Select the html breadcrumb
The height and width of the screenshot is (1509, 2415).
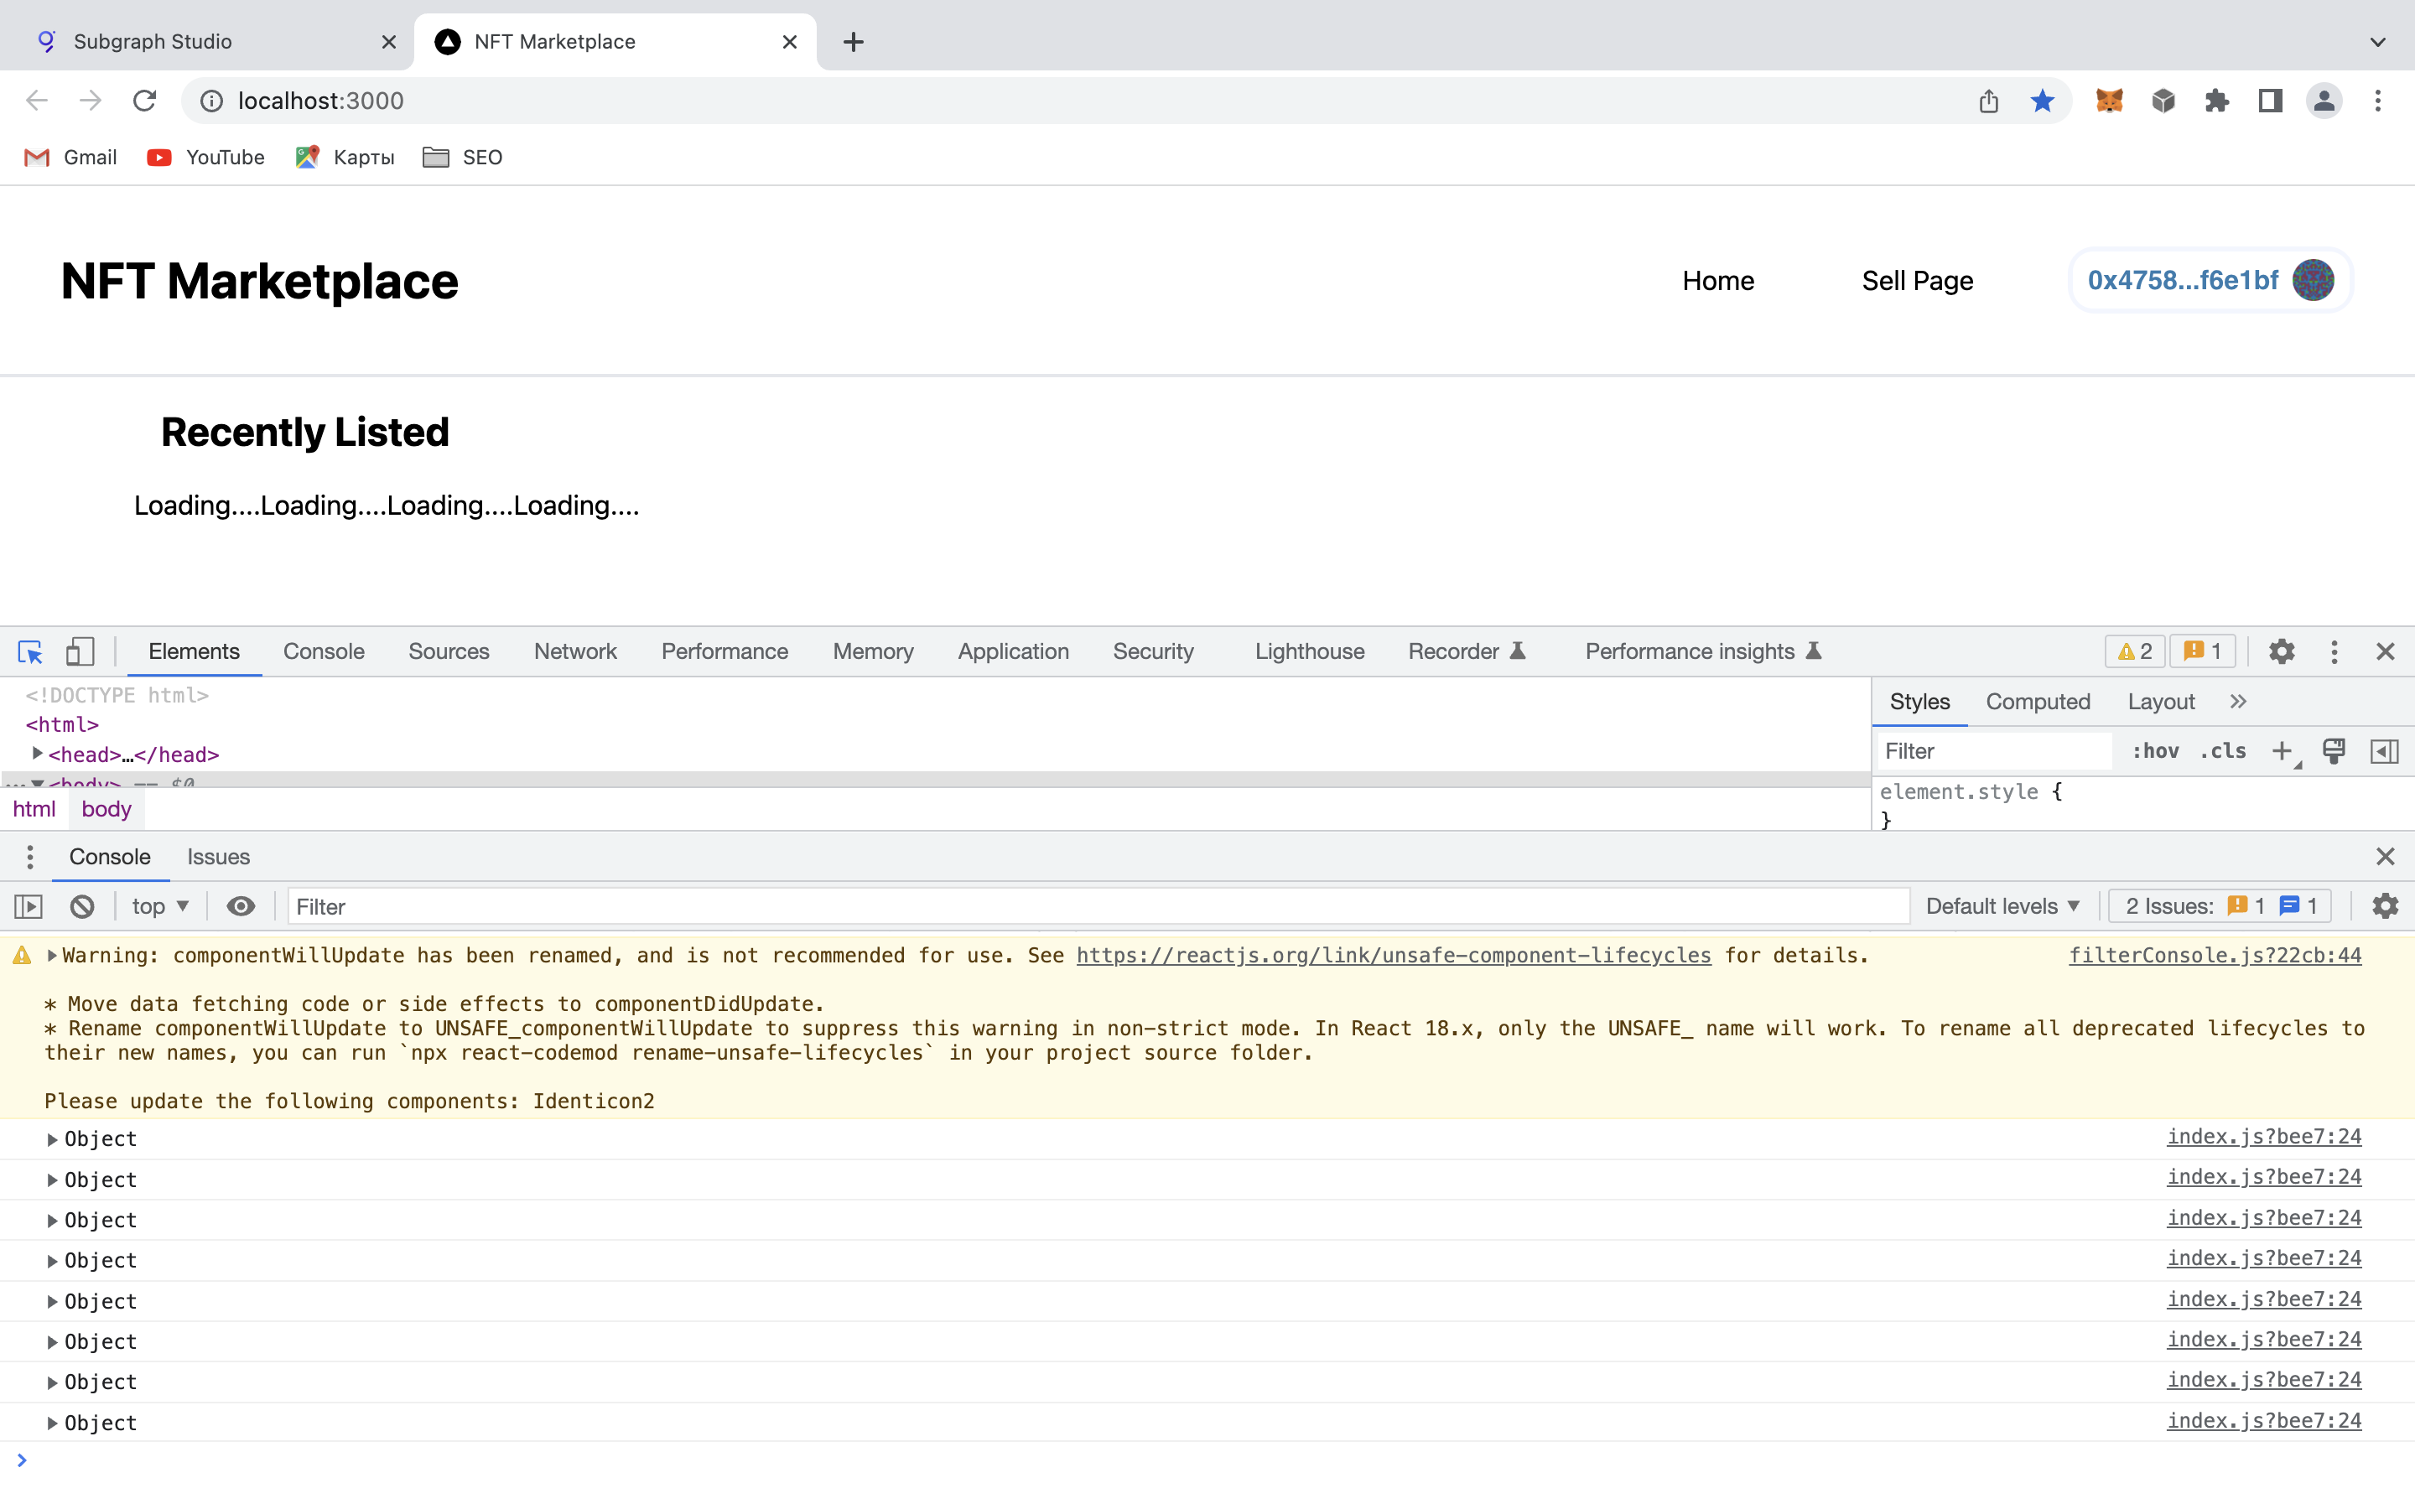34,809
